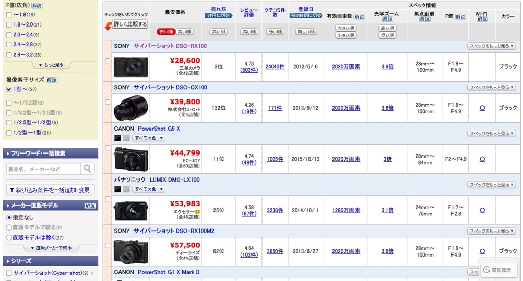
Task: Expand スペックをもっと見る for DSC-RX100
Action: click(x=492, y=46)
